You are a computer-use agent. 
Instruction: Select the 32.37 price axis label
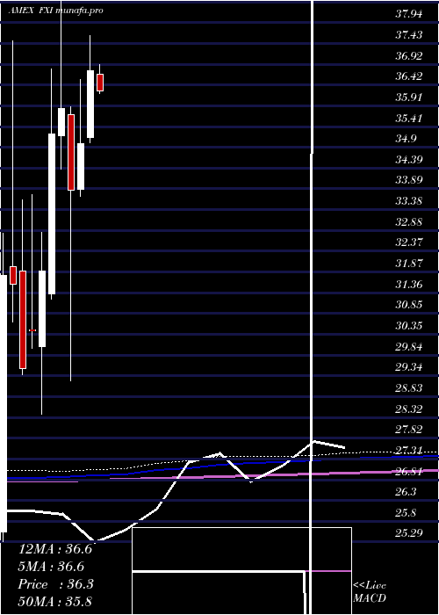(x=409, y=242)
